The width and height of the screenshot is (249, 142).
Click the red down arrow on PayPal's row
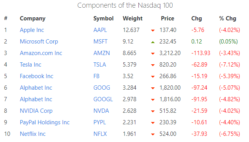point(153,123)
